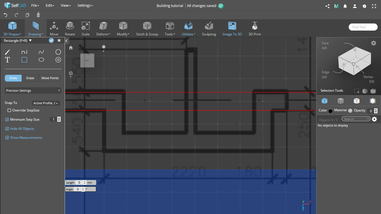Click the SelfCAD logo
The height and width of the screenshot is (214, 381).
point(15,5)
